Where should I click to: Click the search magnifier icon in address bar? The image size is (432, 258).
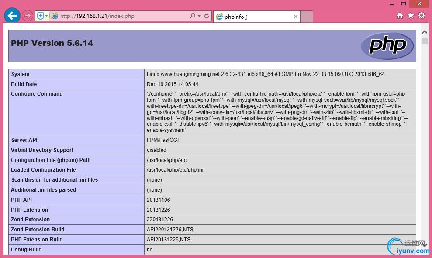point(193,16)
